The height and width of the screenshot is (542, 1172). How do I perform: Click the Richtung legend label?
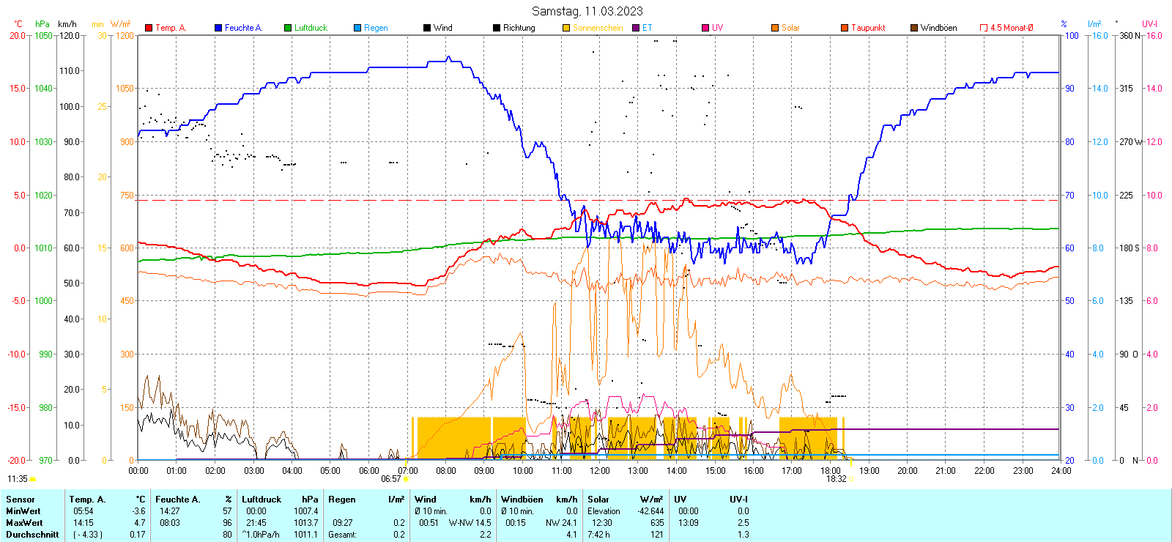click(x=519, y=28)
